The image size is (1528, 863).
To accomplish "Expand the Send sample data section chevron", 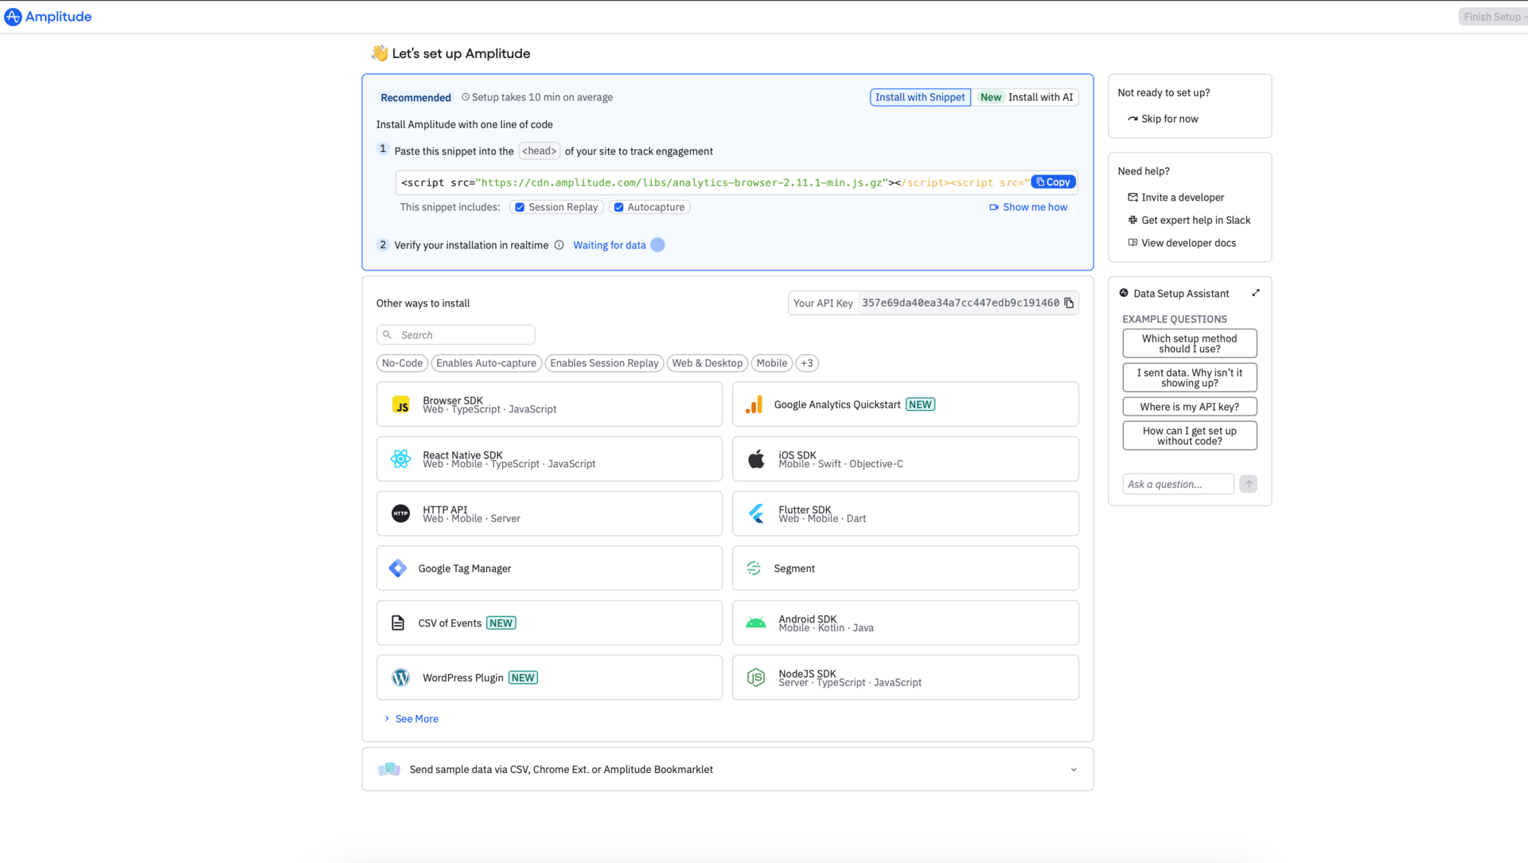I will [x=1074, y=770].
